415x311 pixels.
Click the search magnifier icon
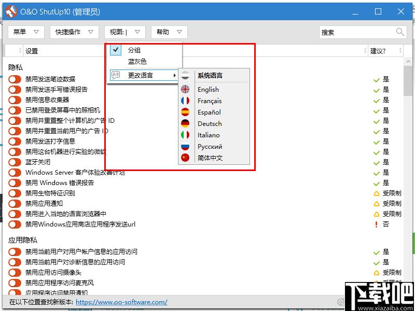click(400, 32)
